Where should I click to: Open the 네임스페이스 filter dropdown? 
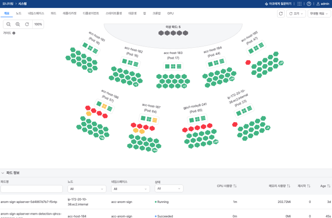pos(130,189)
